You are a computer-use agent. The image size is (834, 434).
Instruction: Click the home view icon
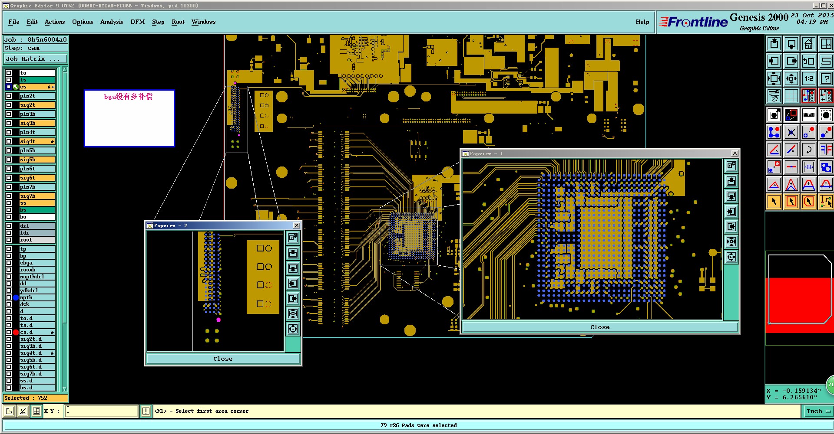(808, 44)
